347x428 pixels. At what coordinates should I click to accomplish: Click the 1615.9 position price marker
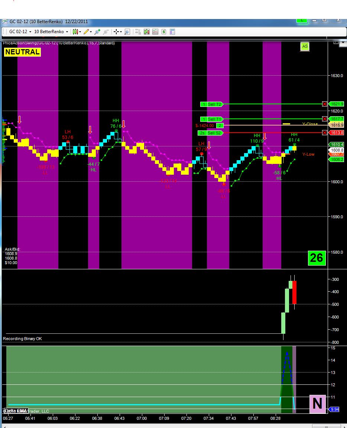(336, 125)
